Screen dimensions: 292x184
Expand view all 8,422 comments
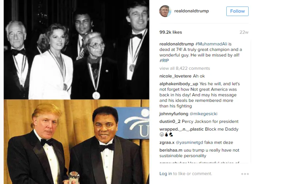pyautogui.click(x=185, y=68)
